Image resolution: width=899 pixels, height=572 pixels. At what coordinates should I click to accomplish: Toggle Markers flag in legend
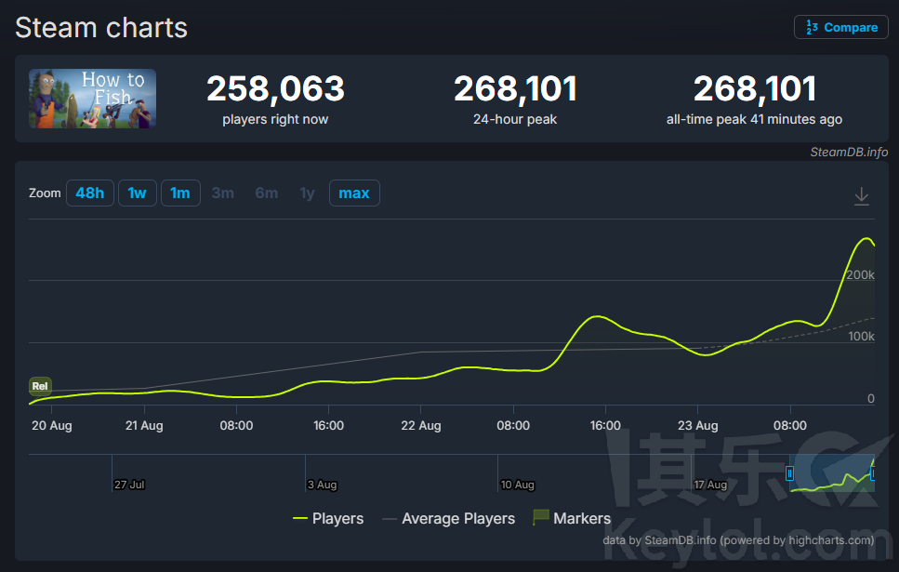point(572,518)
